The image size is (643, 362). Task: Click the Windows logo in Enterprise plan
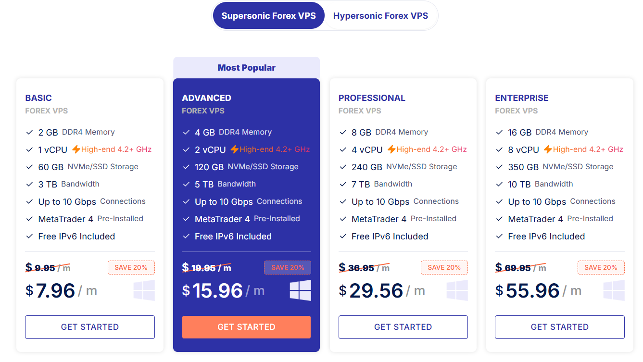pyautogui.click(x=614, y=290)
